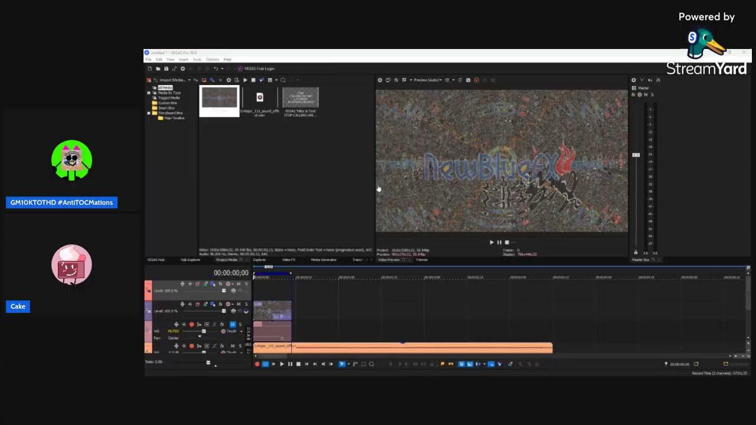Toggle Loop Playback in transport bar

point(265,364)
